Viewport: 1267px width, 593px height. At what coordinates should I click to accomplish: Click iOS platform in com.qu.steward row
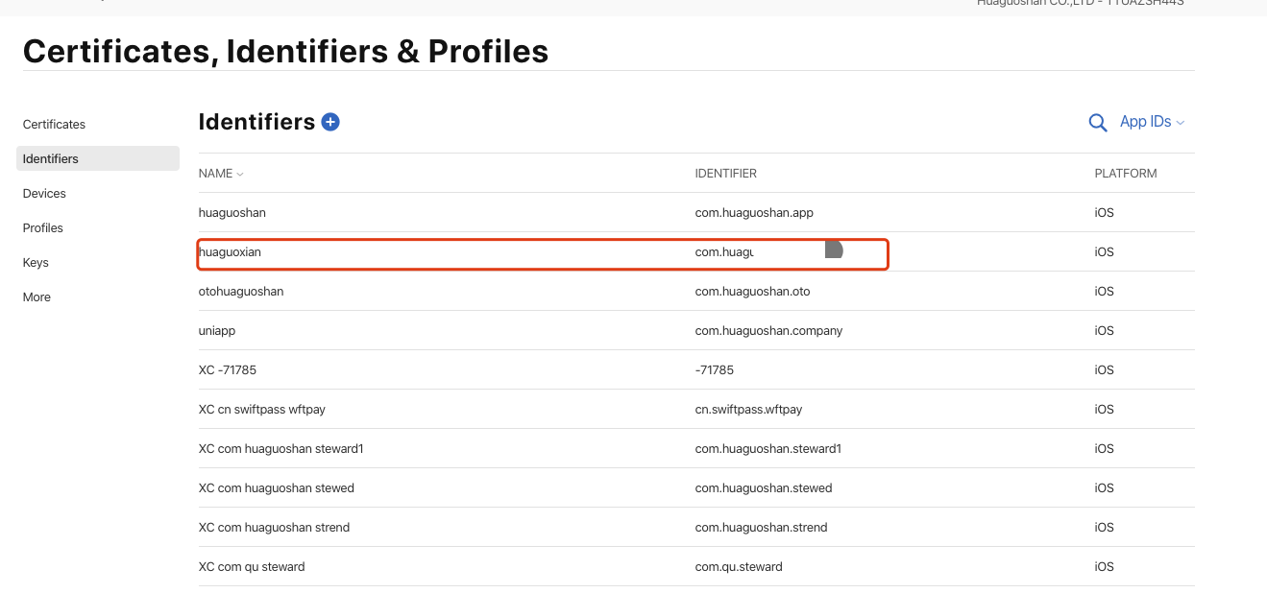(x=1105, y=566)
